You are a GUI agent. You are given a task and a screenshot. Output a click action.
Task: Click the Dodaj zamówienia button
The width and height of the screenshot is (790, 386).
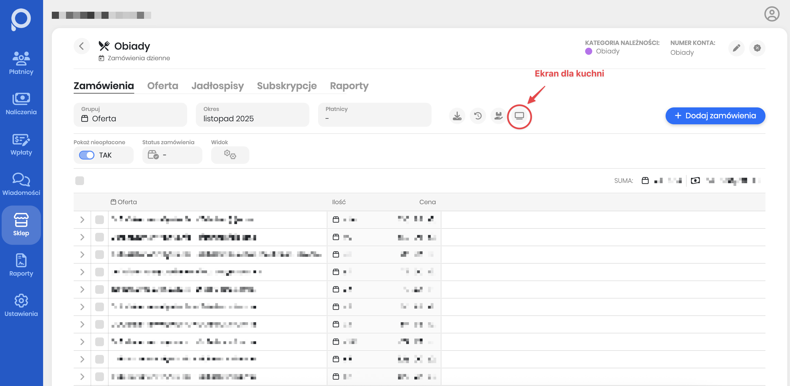[715, 116]
